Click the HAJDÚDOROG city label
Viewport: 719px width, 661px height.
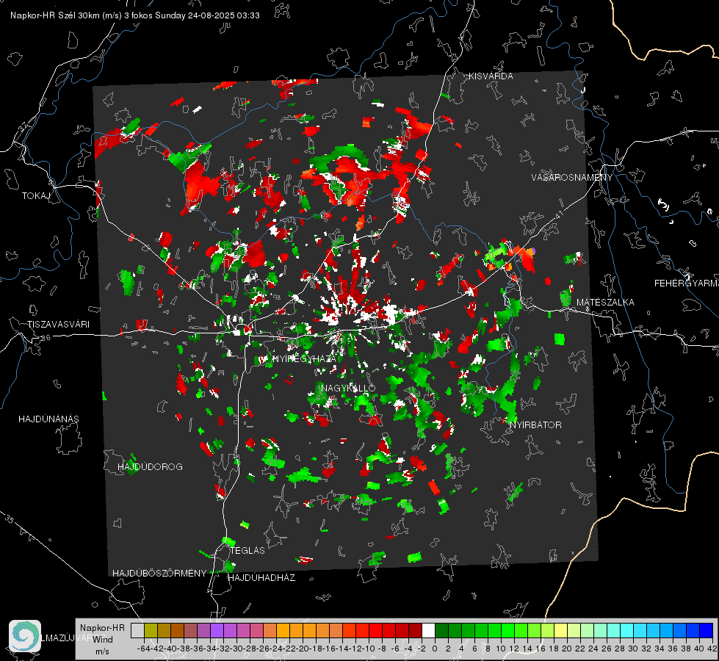point(150,467)
